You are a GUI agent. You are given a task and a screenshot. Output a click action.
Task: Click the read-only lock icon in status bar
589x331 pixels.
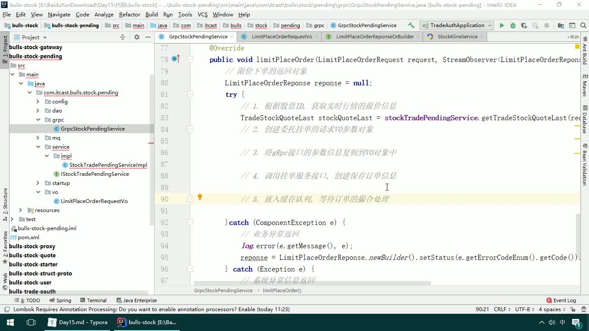pyautogui.click(x=572, y=309)
